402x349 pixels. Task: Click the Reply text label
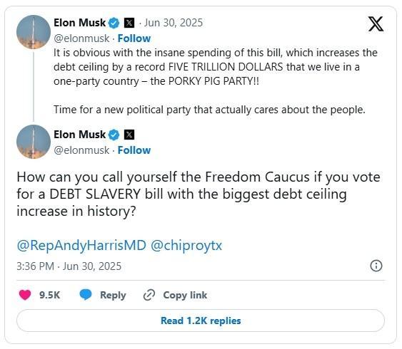[113, 295]
